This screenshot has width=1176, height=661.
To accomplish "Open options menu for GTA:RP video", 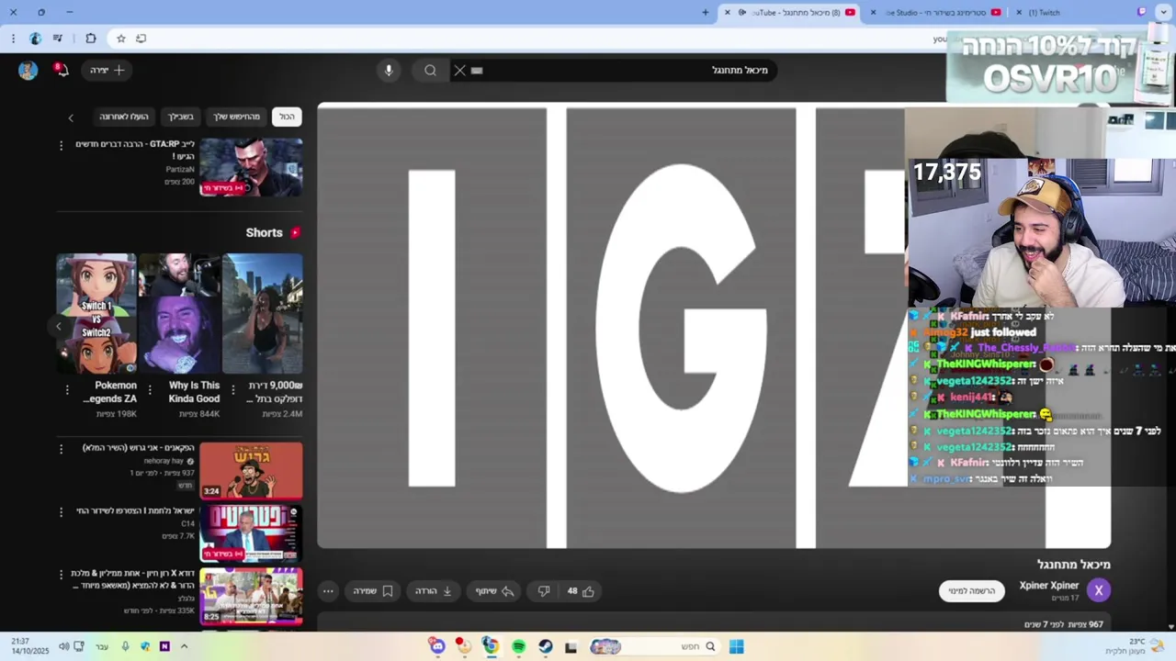I will click(62, 145).
